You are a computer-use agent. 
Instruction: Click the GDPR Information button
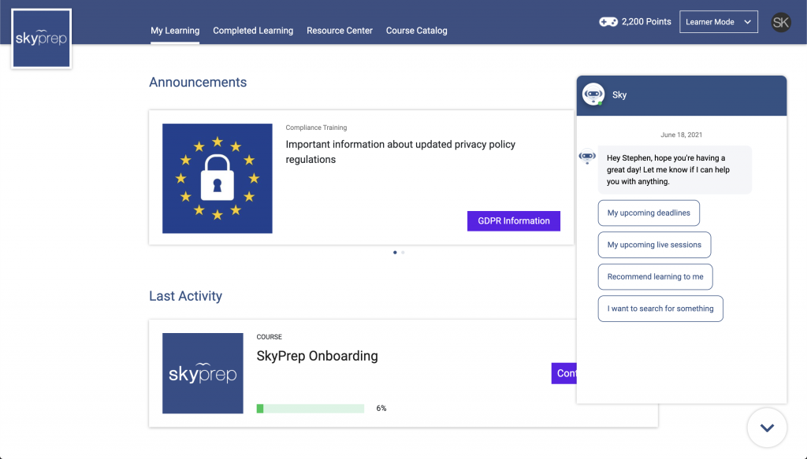[x=514, y=221]
